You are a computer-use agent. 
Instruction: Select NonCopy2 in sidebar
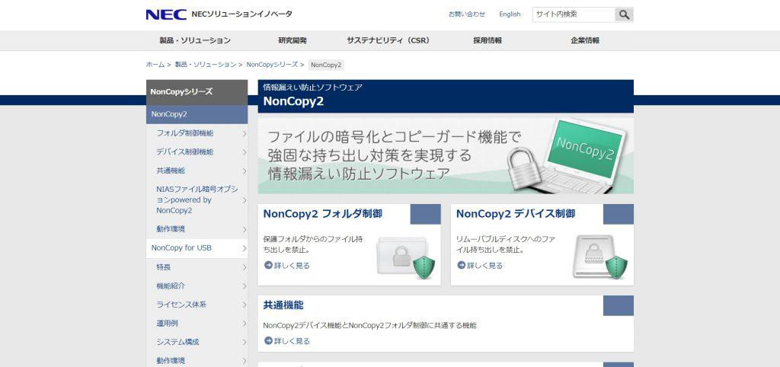point(197,114)
